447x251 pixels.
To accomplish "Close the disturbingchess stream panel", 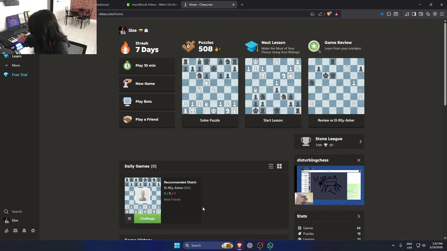I will point(359,160).
